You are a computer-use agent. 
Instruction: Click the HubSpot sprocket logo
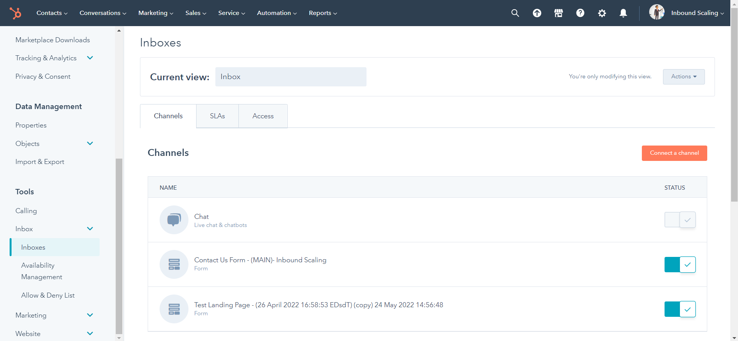pyautogui.click(x=15, y=13)
